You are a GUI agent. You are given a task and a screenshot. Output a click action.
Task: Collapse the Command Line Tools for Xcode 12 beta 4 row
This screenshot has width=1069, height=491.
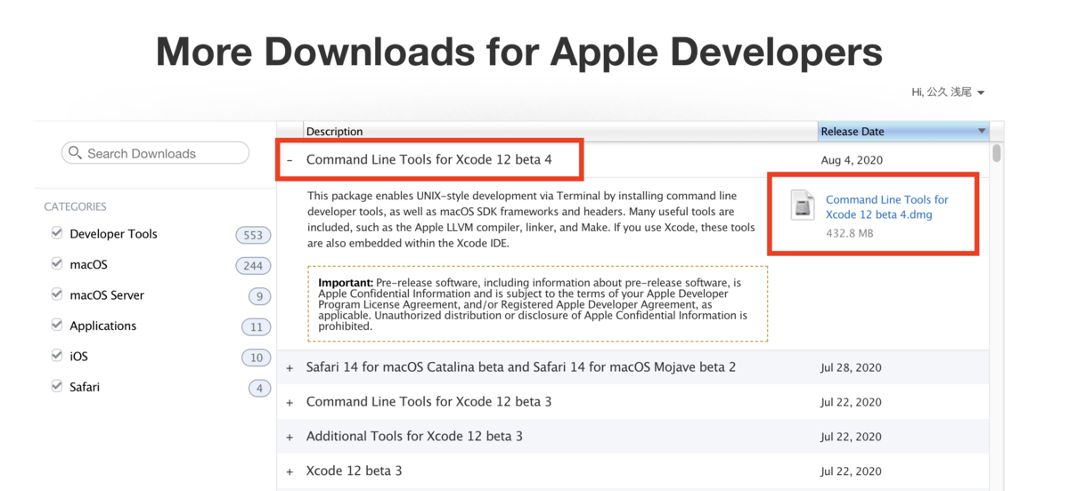click(x=290, y=160)
